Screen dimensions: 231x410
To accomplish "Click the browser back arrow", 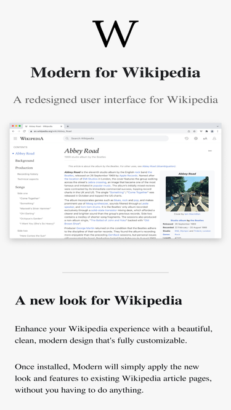I will pos(14,132).
